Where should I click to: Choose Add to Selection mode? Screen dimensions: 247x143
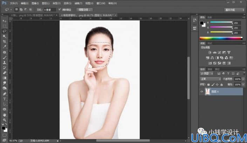pyautogui.click(x=21, y=9)
